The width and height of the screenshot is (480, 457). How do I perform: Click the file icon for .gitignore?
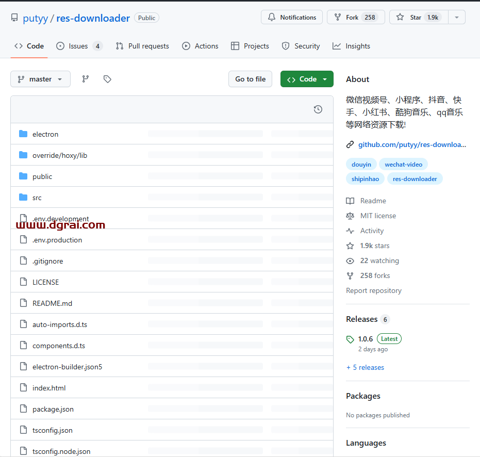pos(23,260)
